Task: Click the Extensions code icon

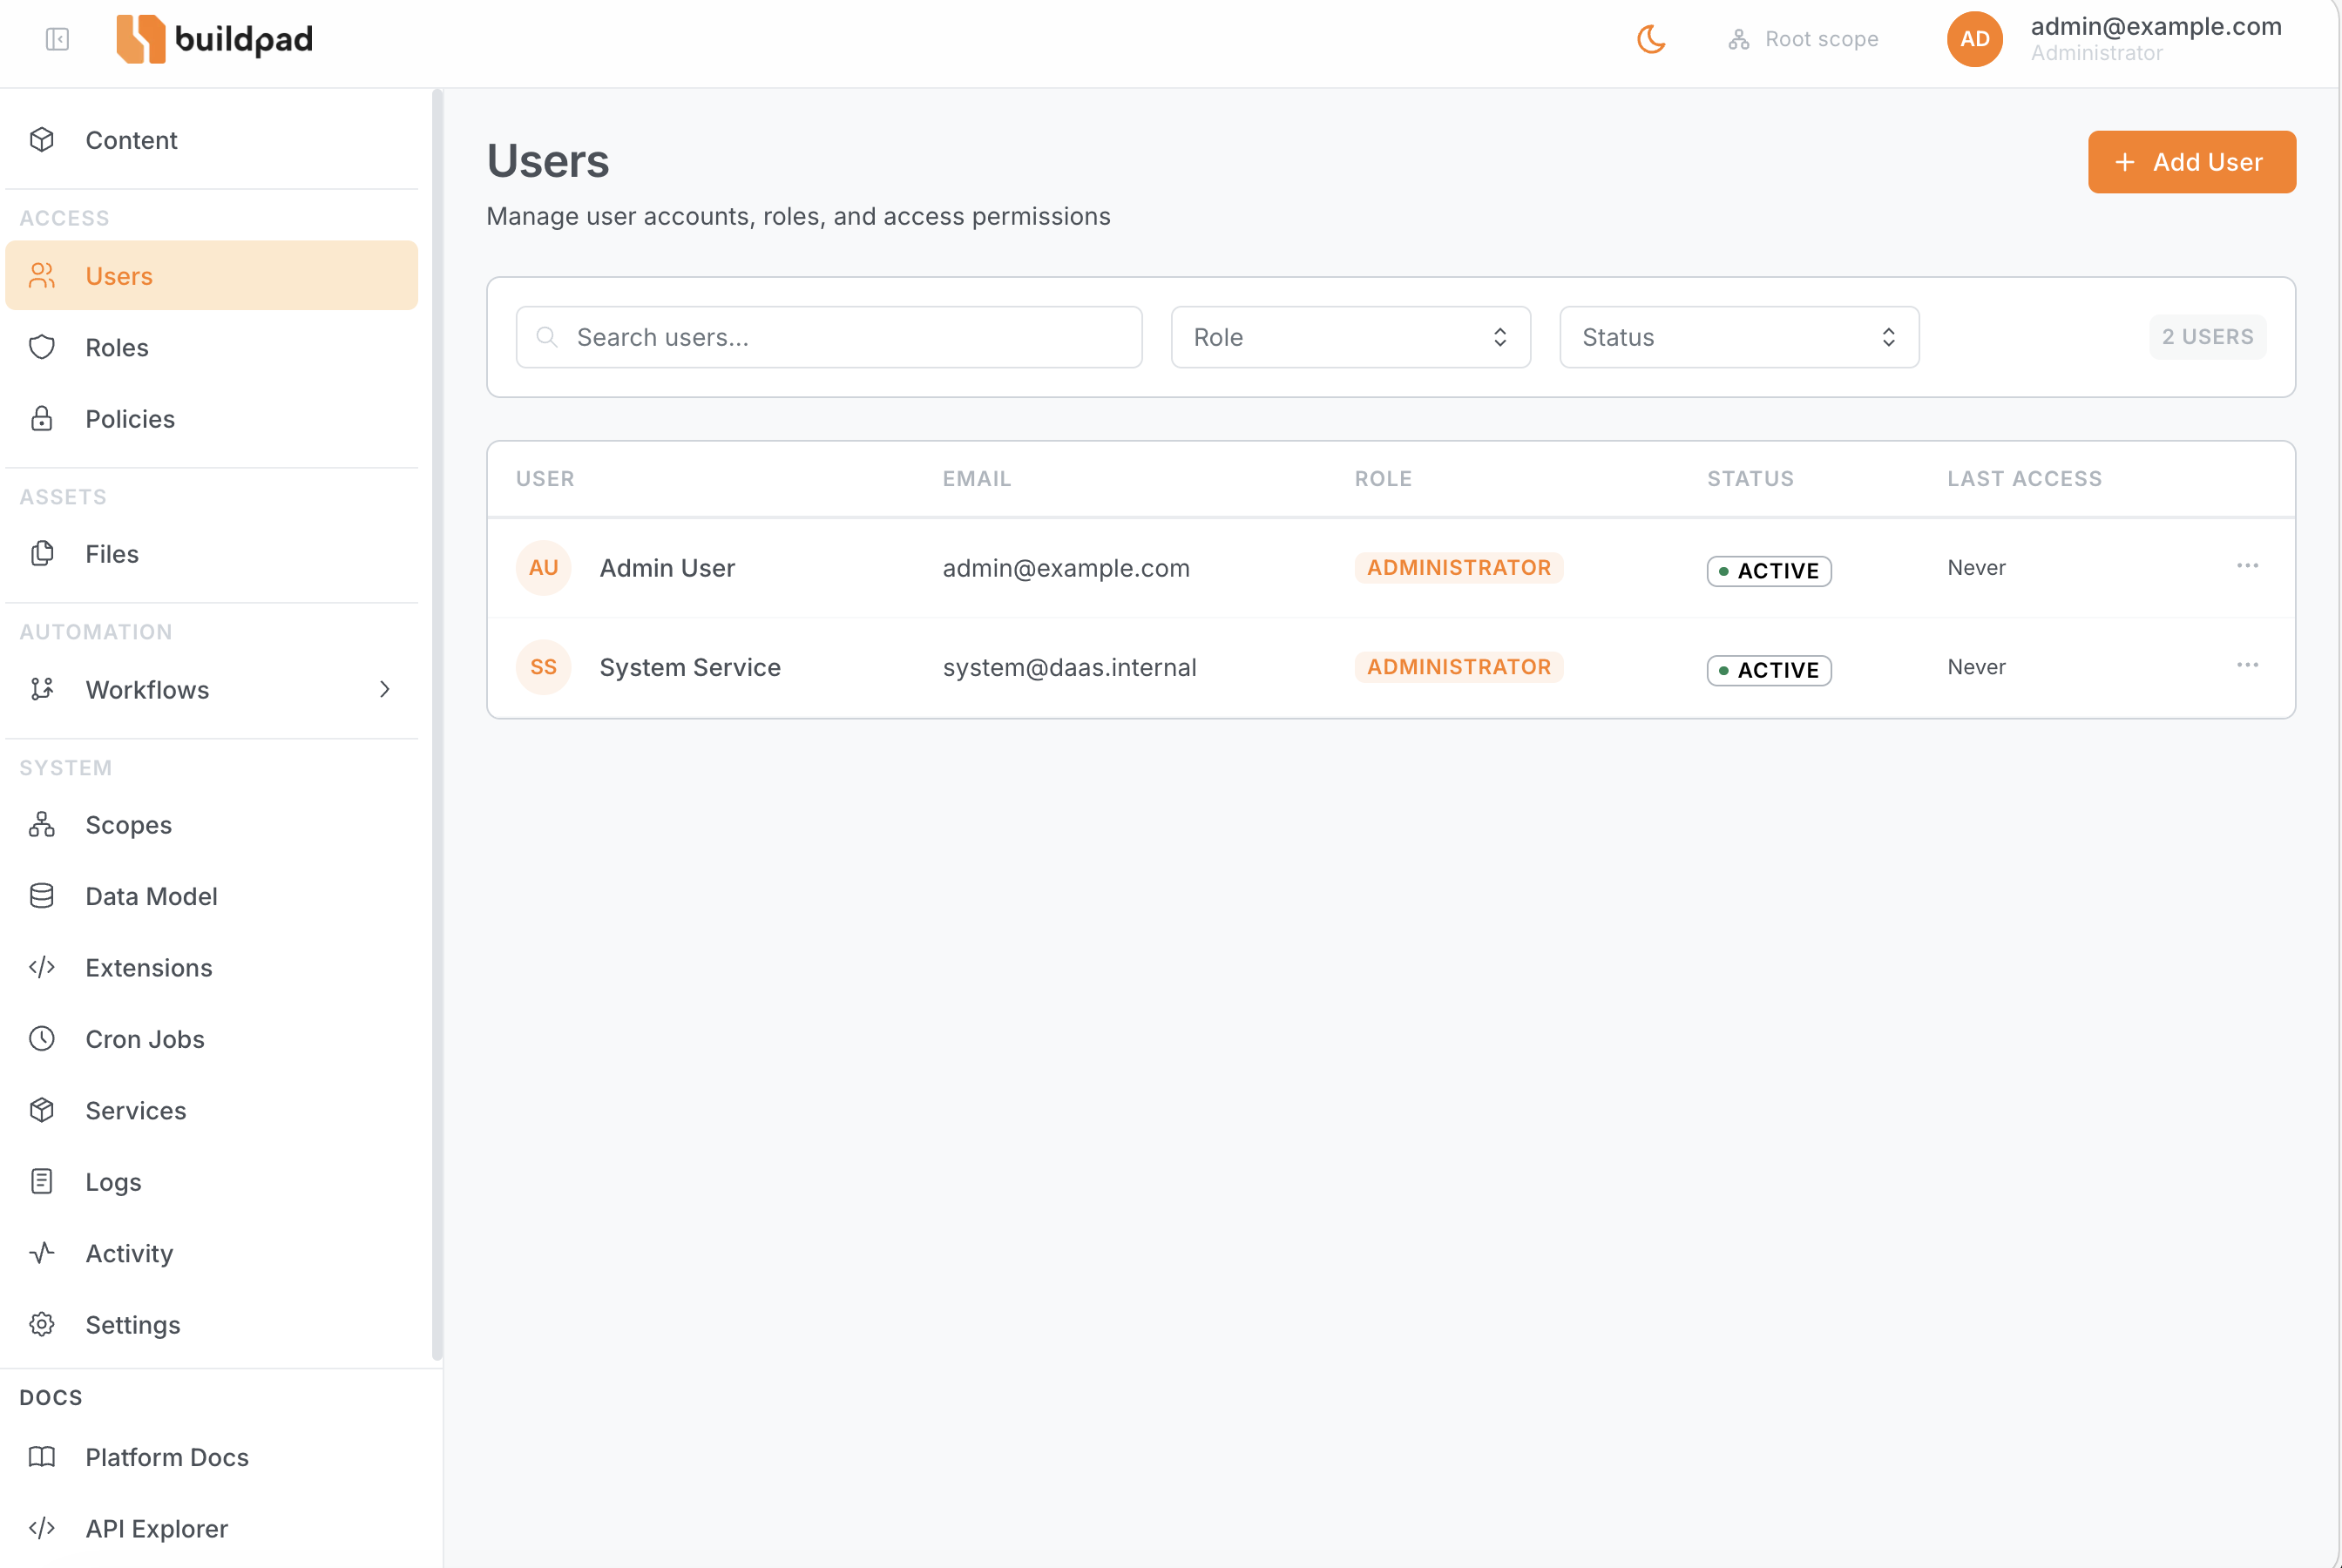Action: pyautogui.click(x=42, y=968)
